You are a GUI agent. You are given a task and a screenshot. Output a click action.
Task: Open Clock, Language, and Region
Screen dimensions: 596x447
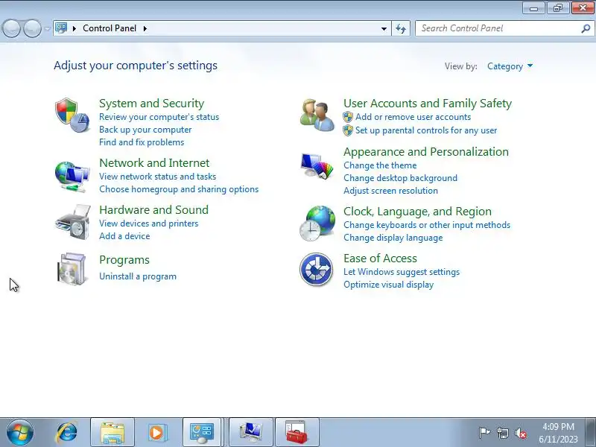[x=417, y=212]
